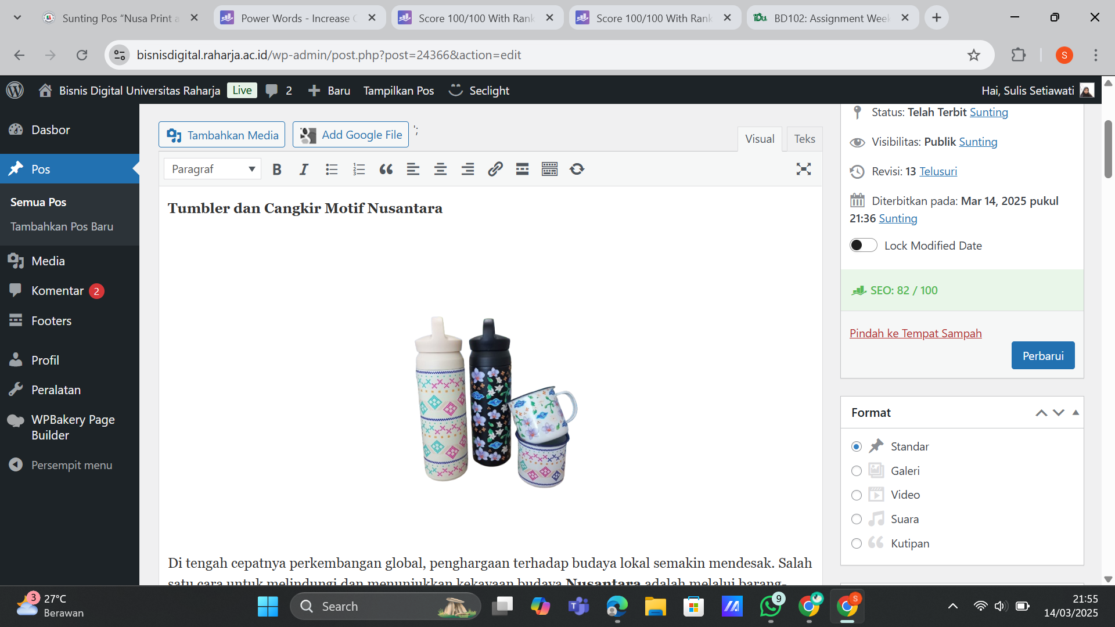The width and height of the screenshot is (1115, 627).
Task: Toggle the toolbar kitchen sink
Action: [x=549, y=170]
